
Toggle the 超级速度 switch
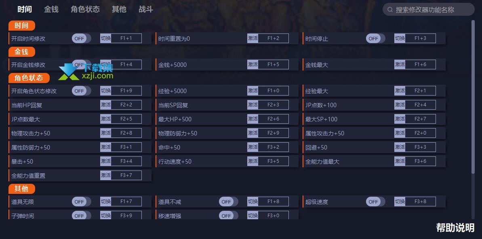point(375,202)
